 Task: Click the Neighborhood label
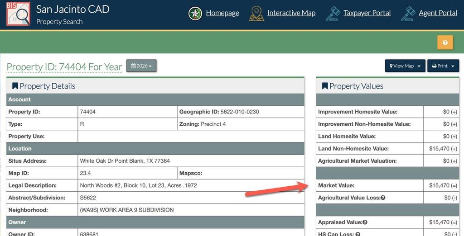[28, 210]
